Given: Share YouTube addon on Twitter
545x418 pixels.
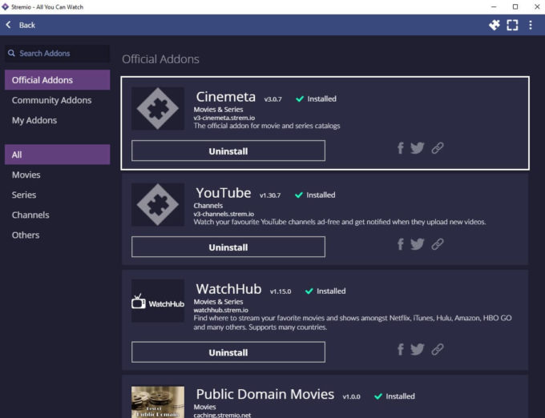Looking at the screenshot, I should [x=418, y=244].
